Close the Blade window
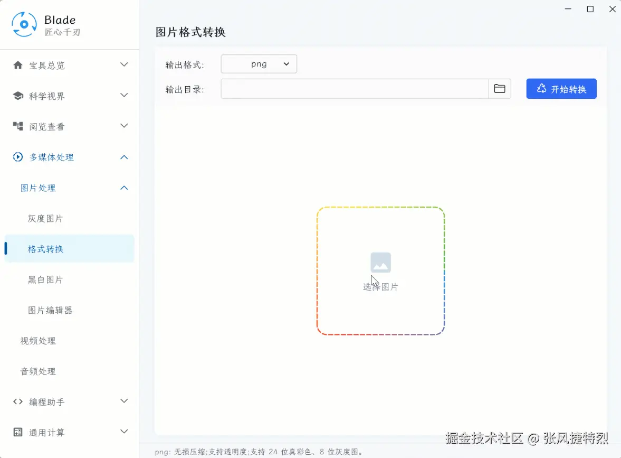621x458 pixels. pyautogui.click(x=612, y=9)
